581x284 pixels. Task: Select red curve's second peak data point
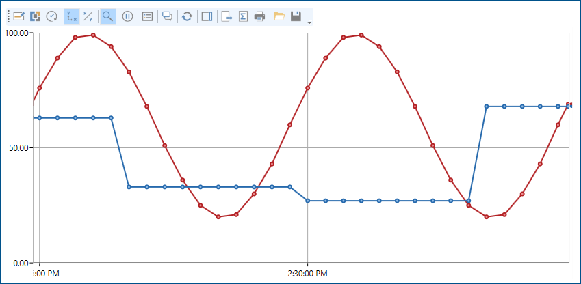[361, 35]
